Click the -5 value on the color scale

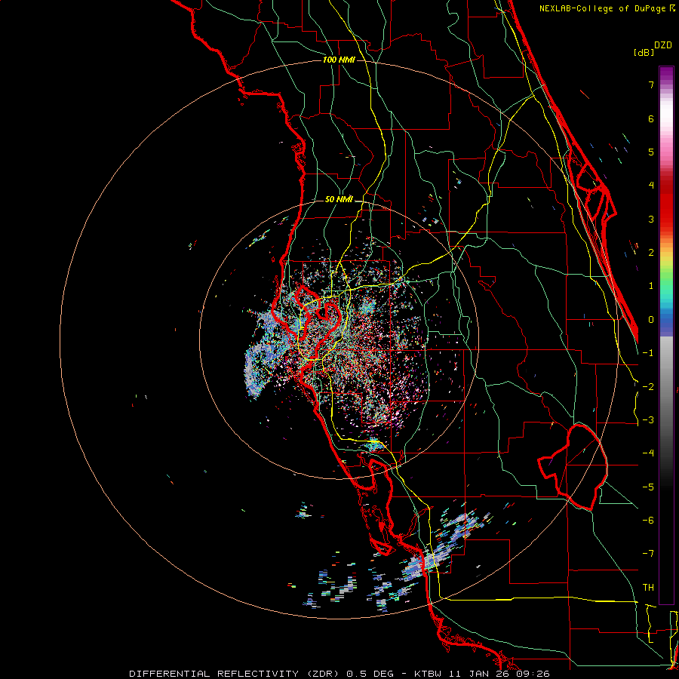tap(648, 487)
